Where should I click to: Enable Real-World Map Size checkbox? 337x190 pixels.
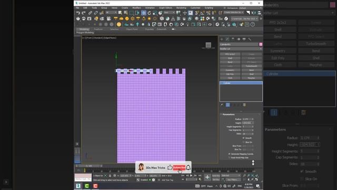[x=230, y=158]
